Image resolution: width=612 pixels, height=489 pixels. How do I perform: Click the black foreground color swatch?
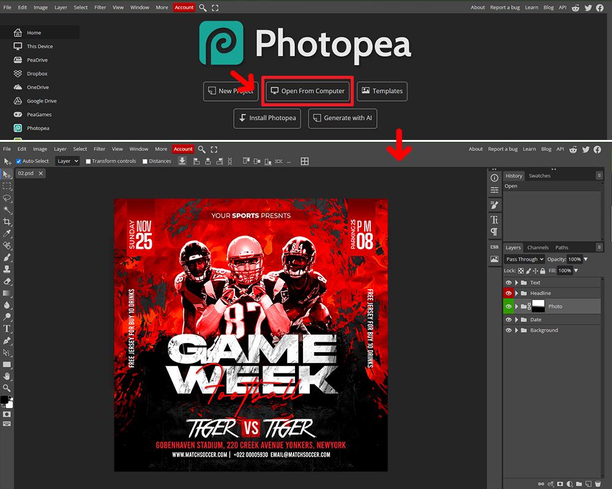[4, 400]
